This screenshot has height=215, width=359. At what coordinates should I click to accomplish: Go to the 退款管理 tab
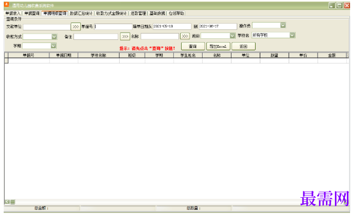[138, 13]
